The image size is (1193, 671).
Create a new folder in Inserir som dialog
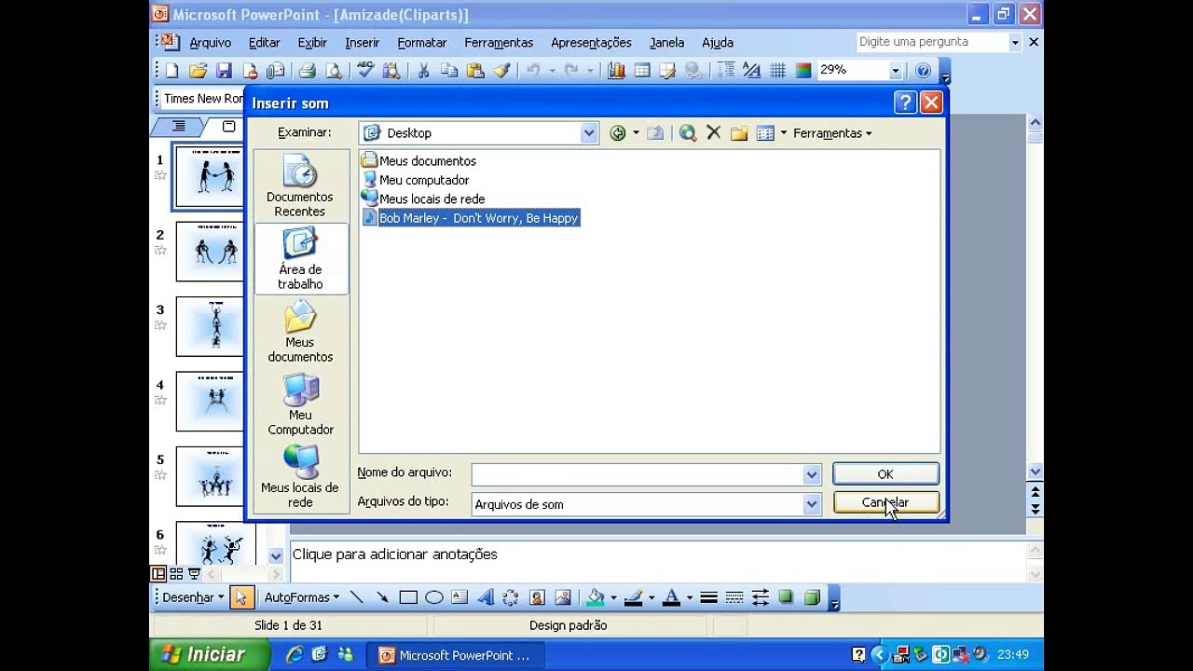(739, 133)
